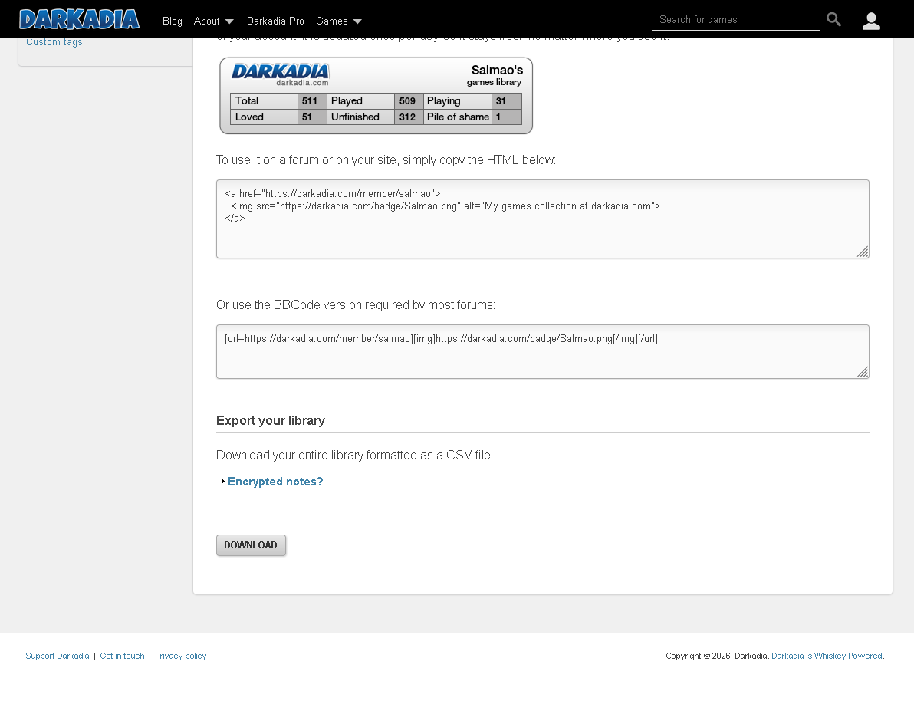Click the Download button

(252, 545)
